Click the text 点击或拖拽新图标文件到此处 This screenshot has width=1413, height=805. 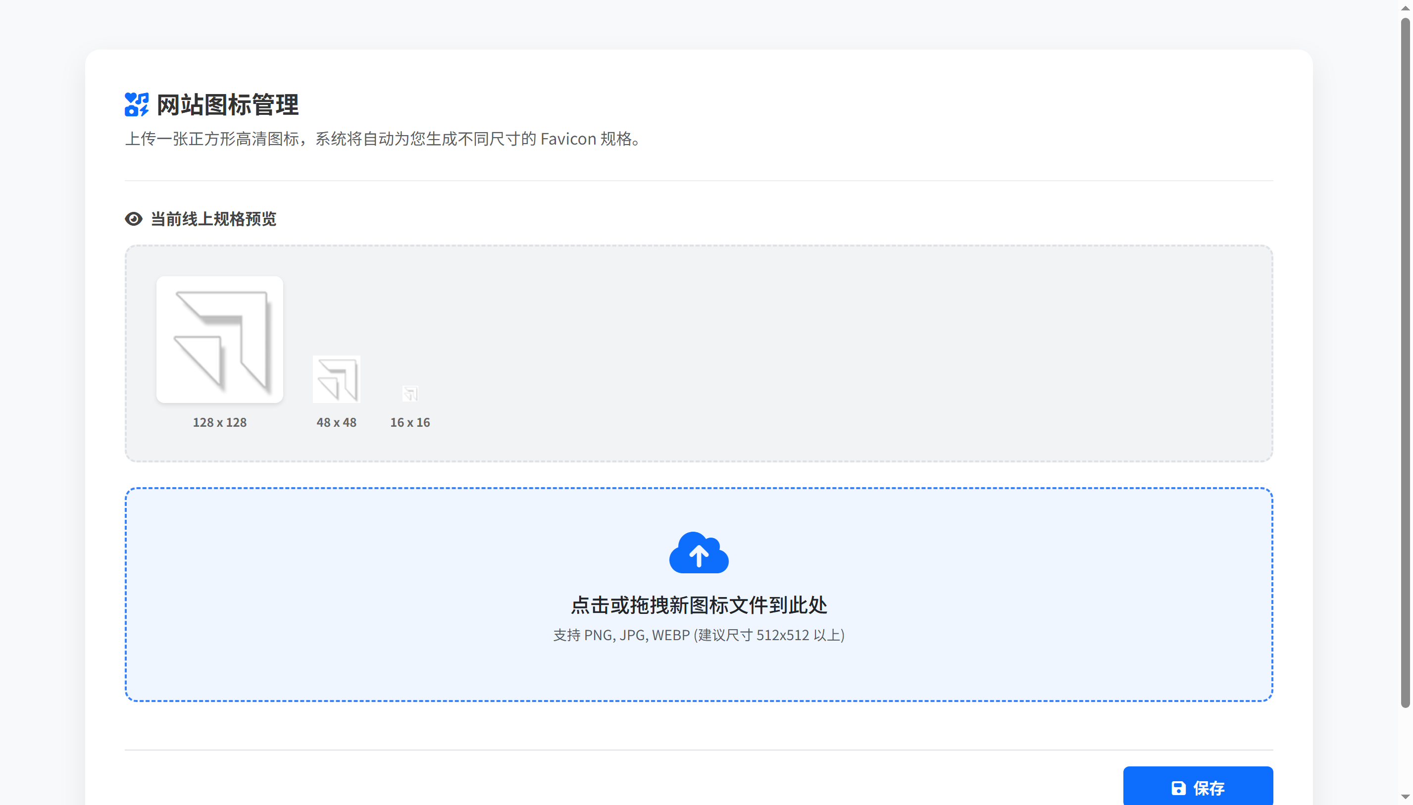pos(699,605)
